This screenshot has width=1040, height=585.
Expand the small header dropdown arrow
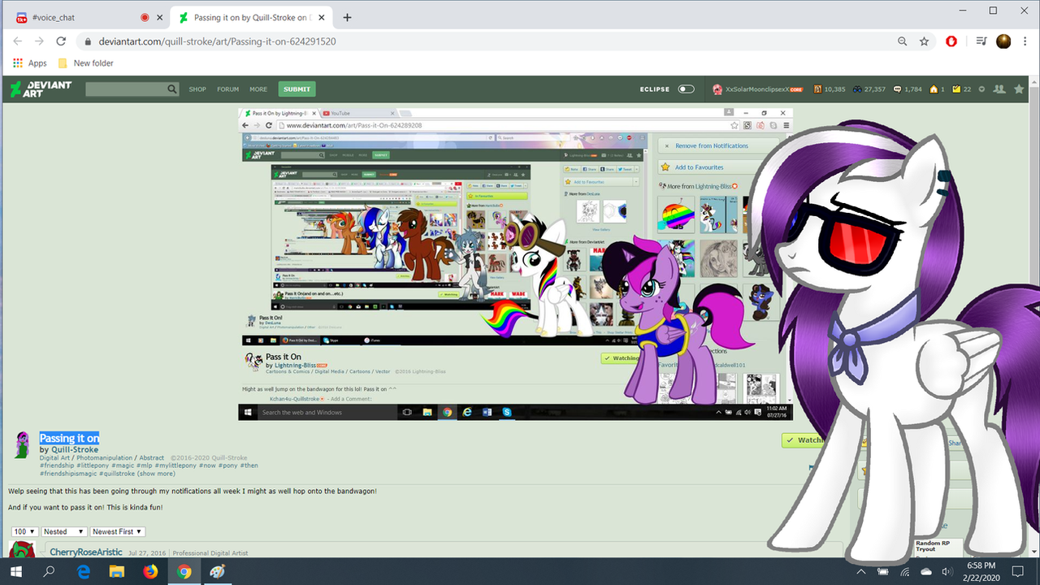click(x=981, y=89)
